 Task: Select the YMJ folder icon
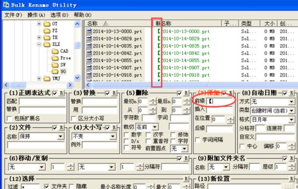tap(47, 78)
